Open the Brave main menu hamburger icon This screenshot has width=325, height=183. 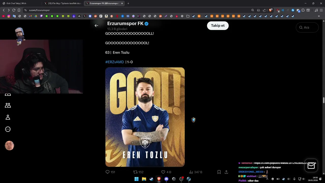[x=321, y=10]
